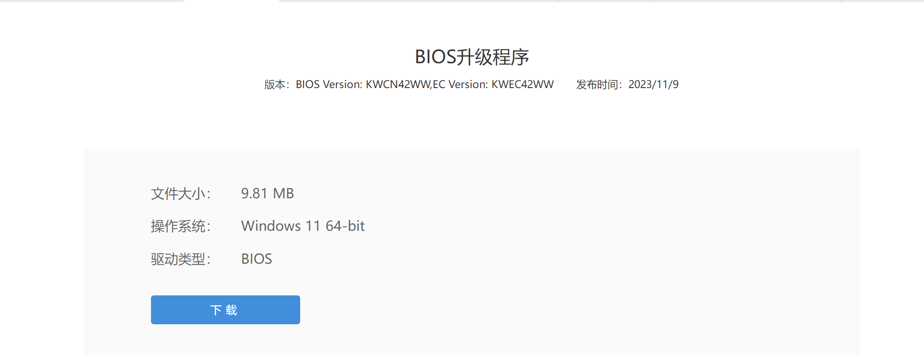Click the blue 下载 download button

225,310
